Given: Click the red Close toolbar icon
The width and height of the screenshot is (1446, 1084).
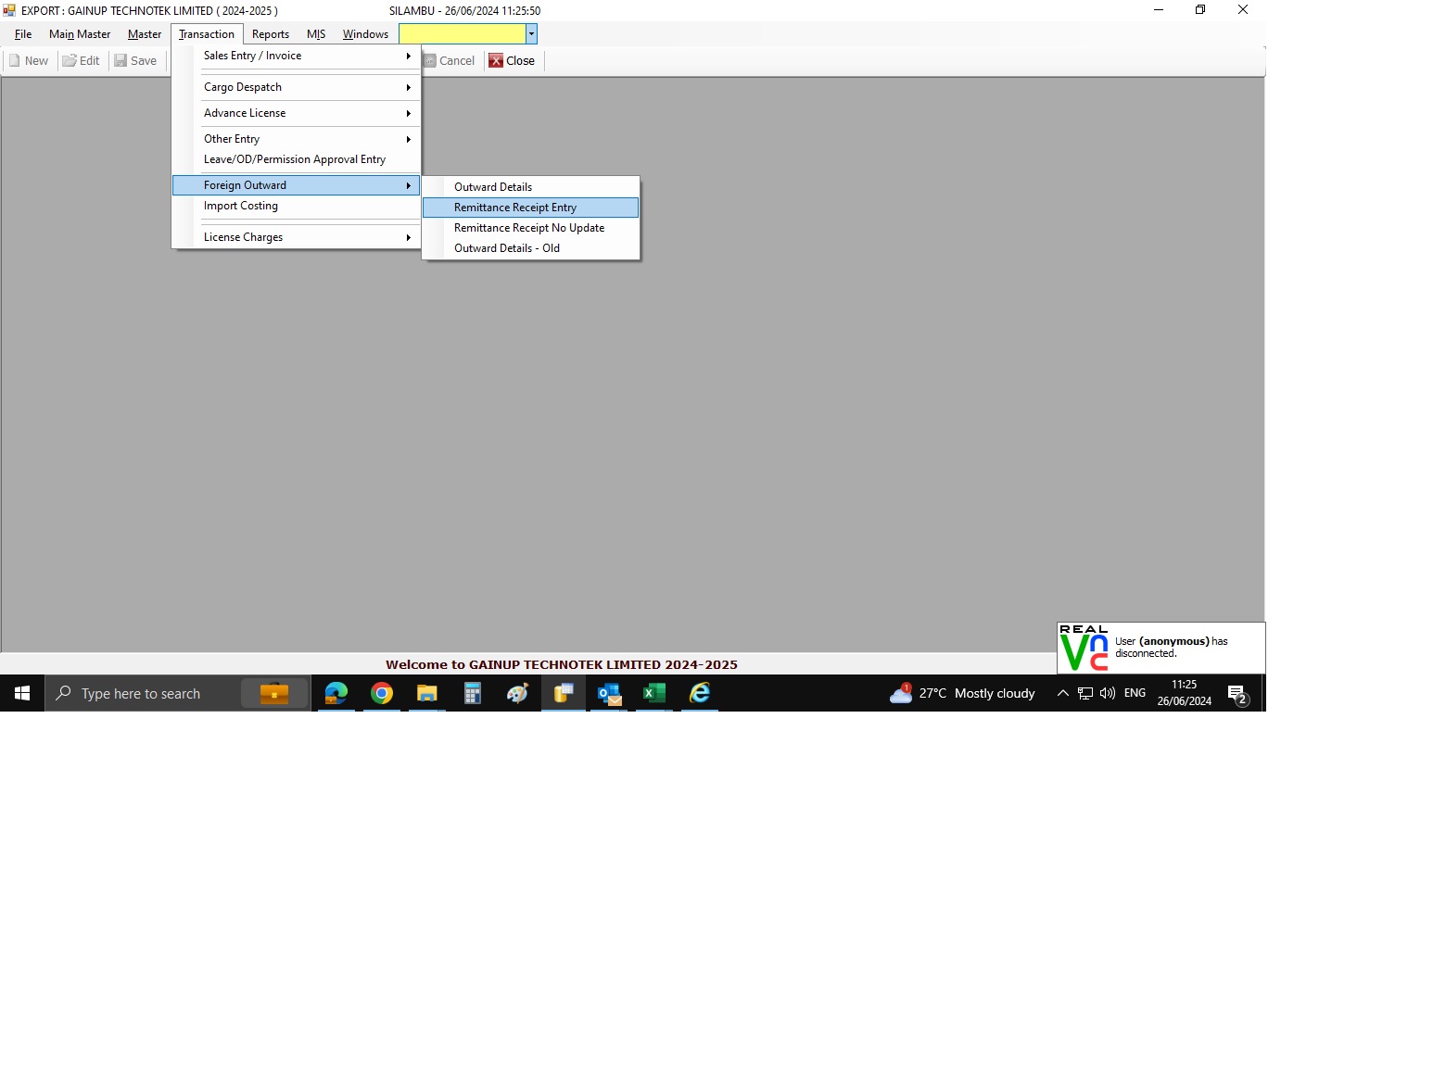Looking at the screenshot, I should pos(496,61).
